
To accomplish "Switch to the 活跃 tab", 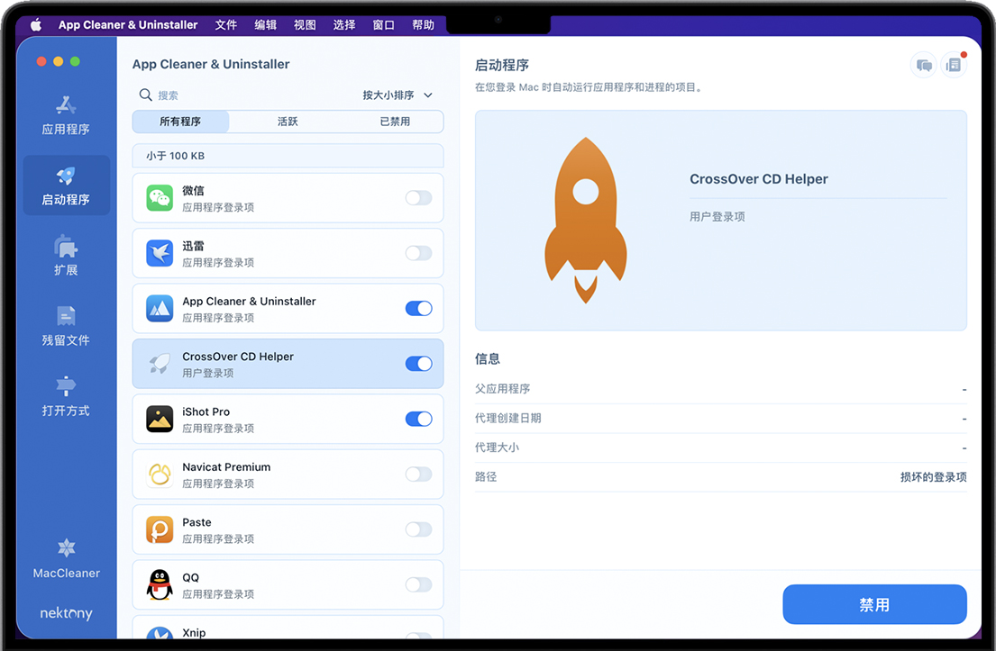I will point(288,122).
